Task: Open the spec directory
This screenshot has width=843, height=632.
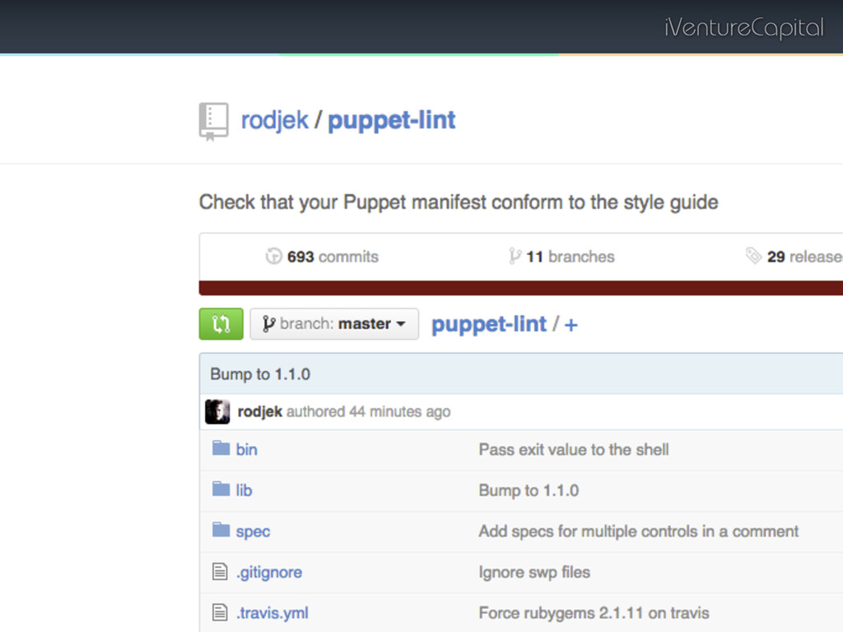Action: [x=253, y=532]
